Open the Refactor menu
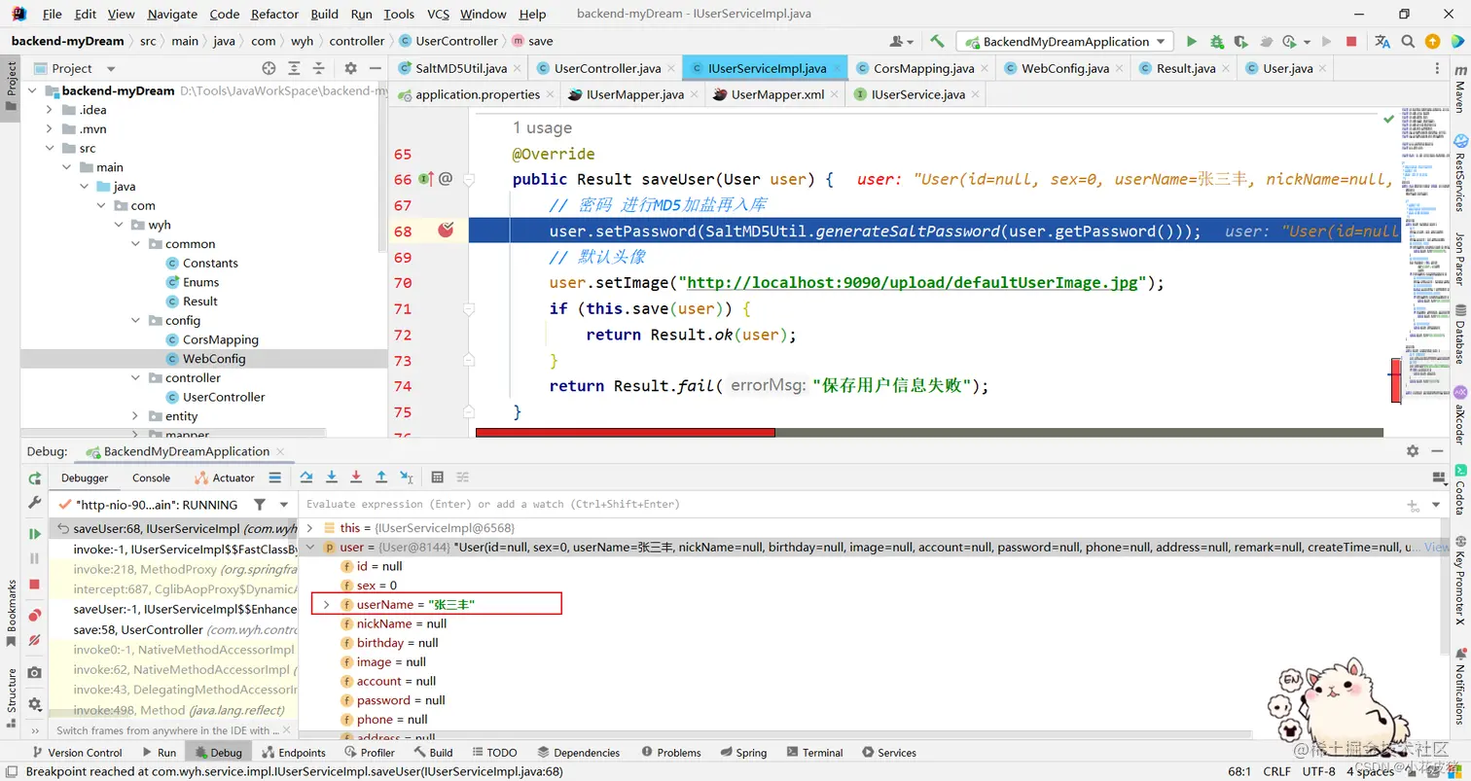1471x781 pixels. (x=274, y=14)
